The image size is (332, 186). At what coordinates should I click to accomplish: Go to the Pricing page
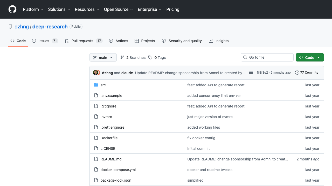pos(173,9)
